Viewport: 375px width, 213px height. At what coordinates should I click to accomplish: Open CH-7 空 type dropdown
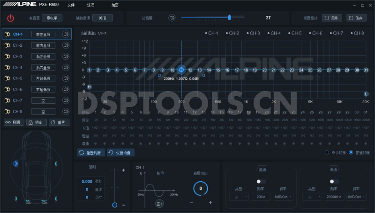pos(43,100)
